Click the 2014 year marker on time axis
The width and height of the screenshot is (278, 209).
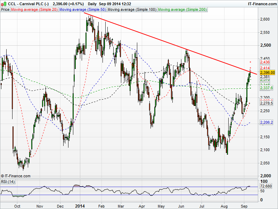pos(80,206)
